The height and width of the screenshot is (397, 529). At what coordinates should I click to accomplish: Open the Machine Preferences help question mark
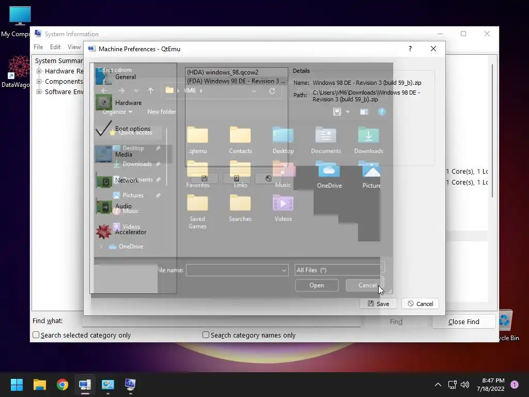410,49
